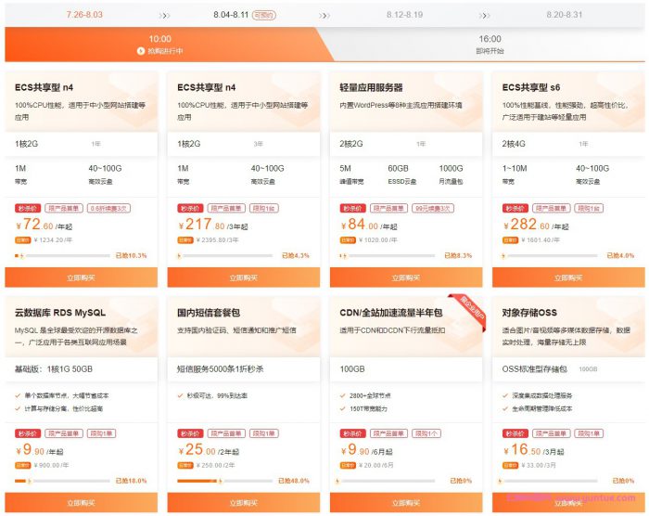649x516 pixels.
Task: Select the 7.26-8.03 date tab
Action: pos(84,15)
